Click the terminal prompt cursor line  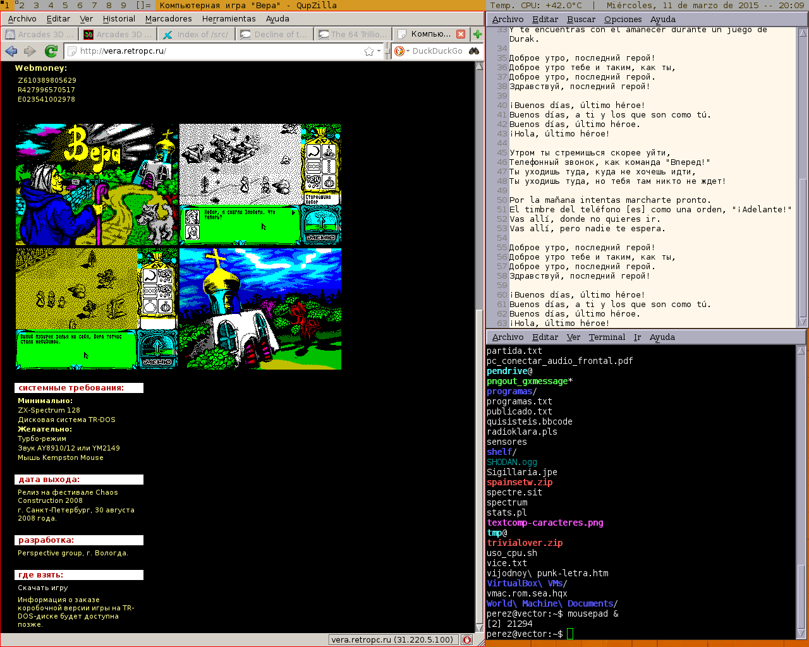[x=530, y=634]
